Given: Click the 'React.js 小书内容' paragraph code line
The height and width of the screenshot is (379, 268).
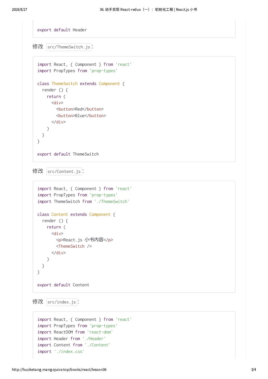Looking at the screenshot, I should tap(84, 240).
